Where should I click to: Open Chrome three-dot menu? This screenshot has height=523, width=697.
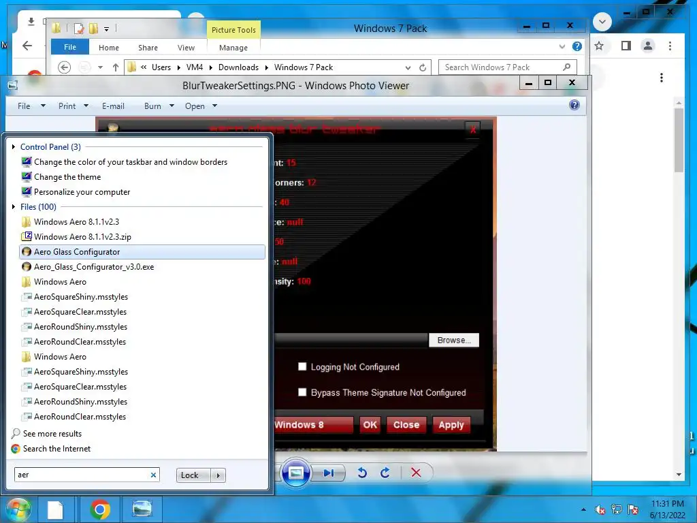[x=670, y=46]
